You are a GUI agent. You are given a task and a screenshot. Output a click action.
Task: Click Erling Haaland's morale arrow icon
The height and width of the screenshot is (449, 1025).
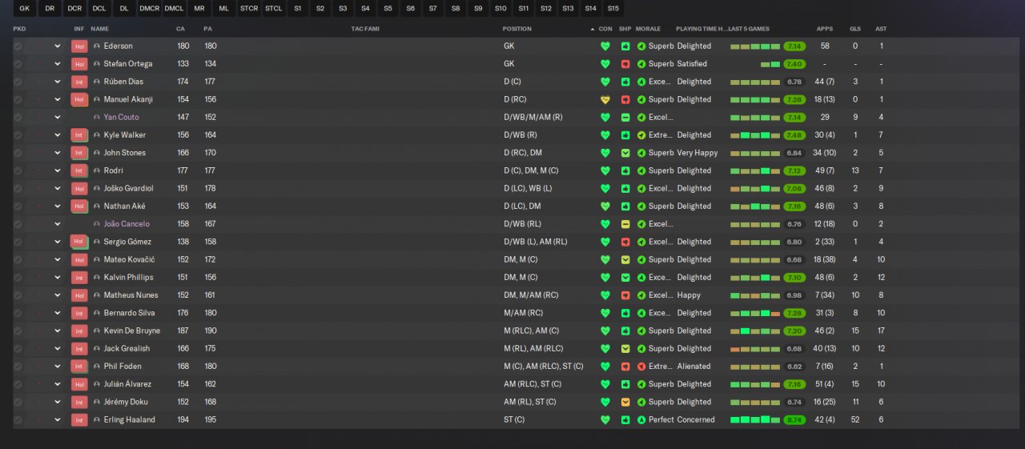click(641, 419)
